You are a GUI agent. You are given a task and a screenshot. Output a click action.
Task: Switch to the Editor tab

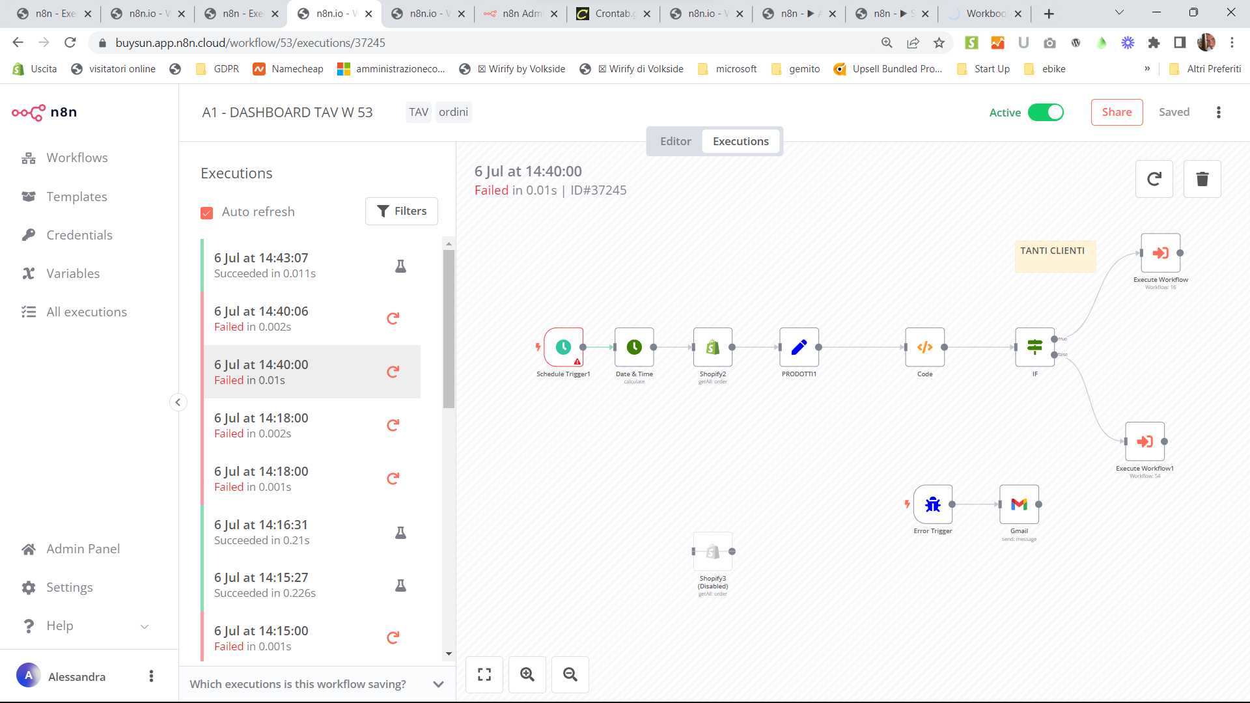(x=675, y=141)
